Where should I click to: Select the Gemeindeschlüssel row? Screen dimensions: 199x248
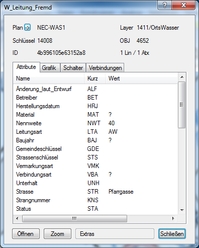point(95,149)
